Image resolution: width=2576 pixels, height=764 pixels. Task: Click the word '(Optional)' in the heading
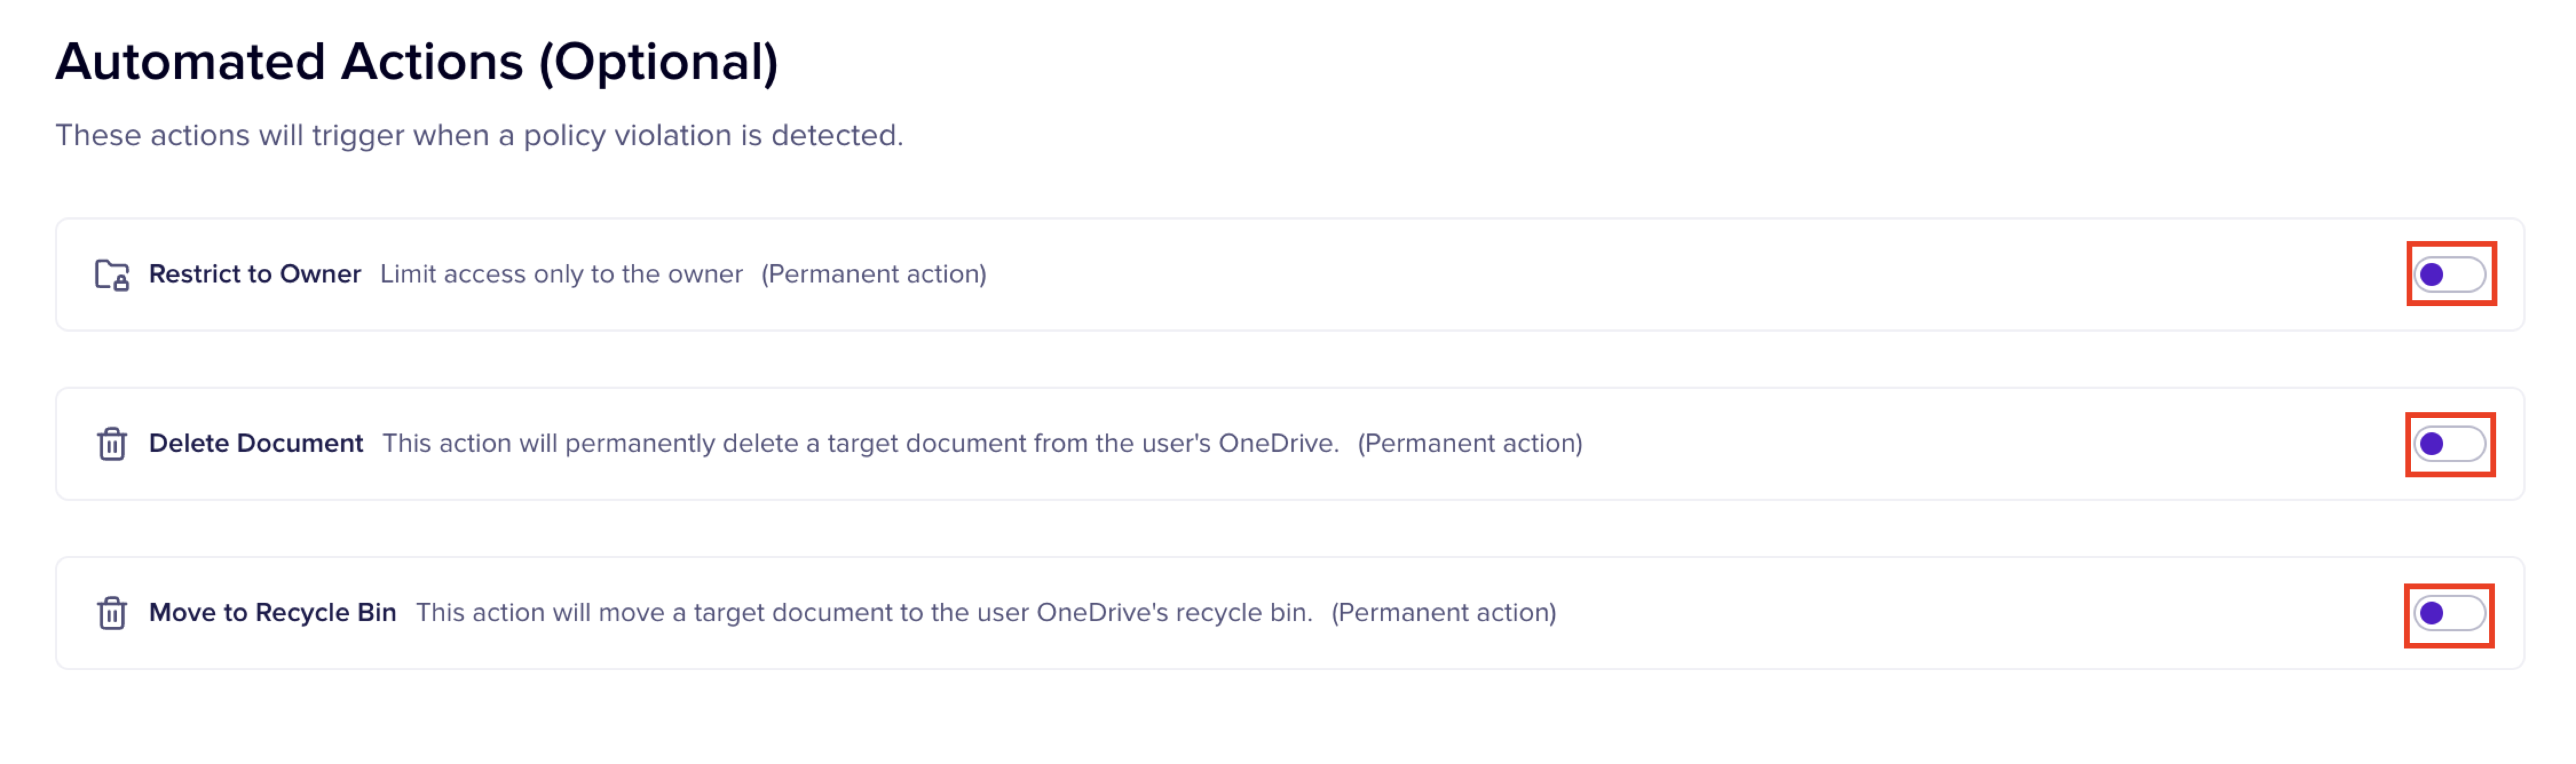point(658,62)
